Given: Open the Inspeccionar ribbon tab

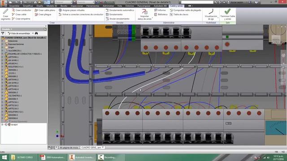Looking at the screenshot, I should coord(77,6).
